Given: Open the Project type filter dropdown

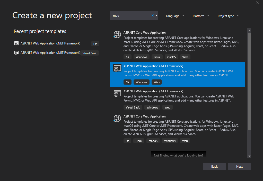Looking at the screenshot, I should tap(228, 16).
